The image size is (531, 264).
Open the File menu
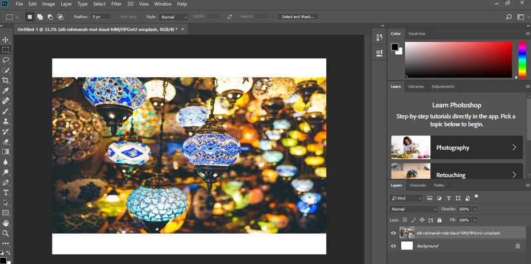pos(19,4)
